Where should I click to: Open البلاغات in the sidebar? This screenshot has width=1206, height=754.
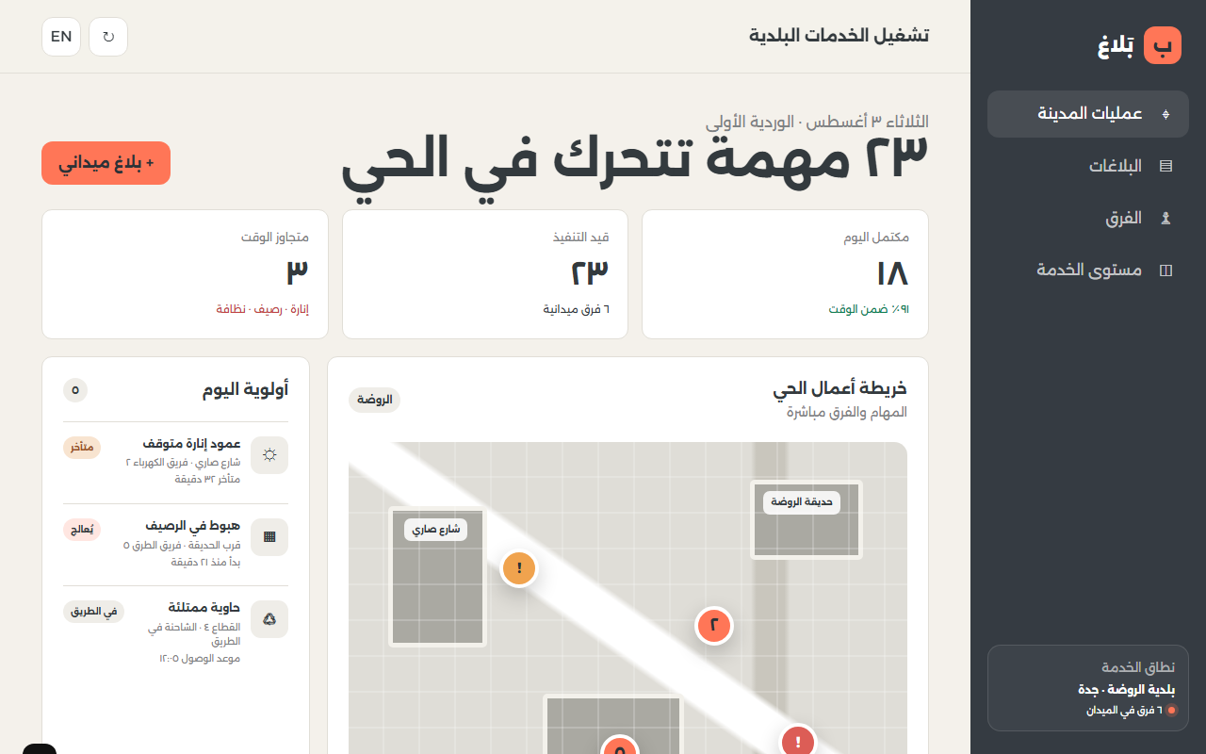tap(1088, 166)
